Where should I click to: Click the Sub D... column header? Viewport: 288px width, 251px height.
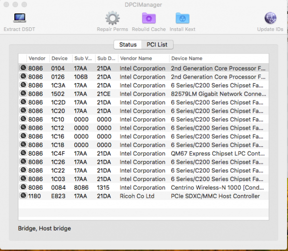pos(107,58)
